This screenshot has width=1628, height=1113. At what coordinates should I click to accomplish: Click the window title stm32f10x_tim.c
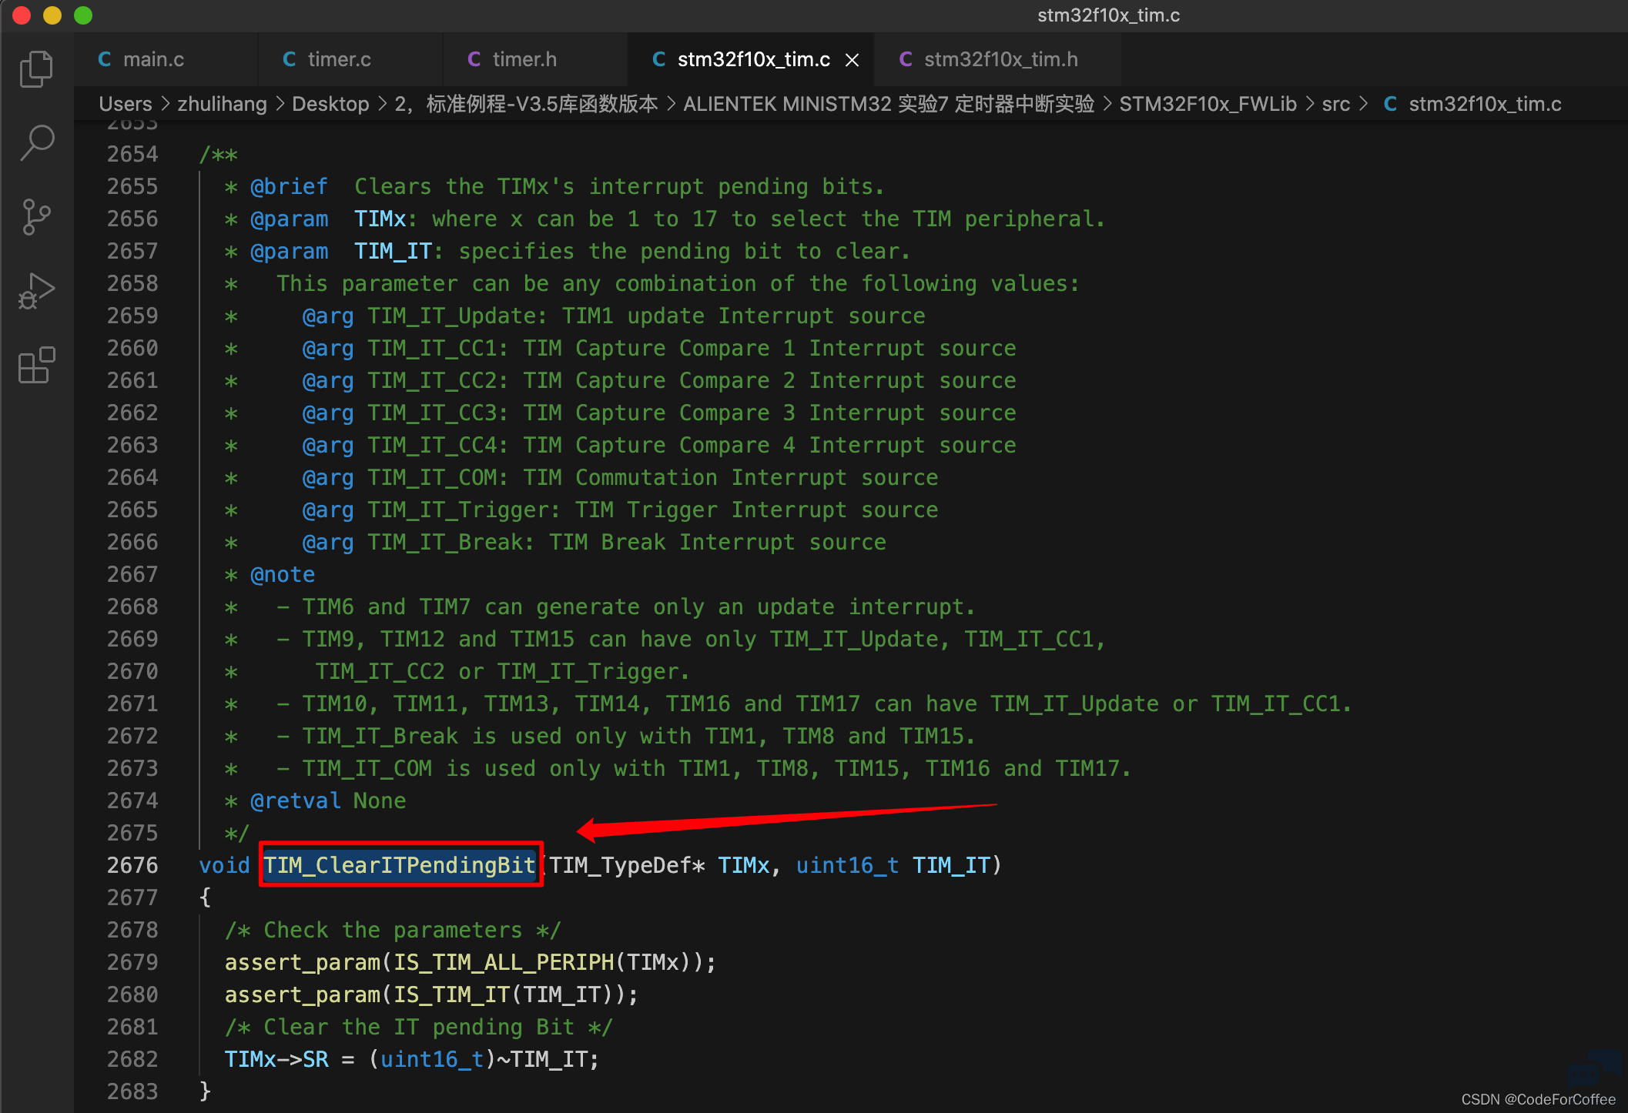tap(1108, 15)
